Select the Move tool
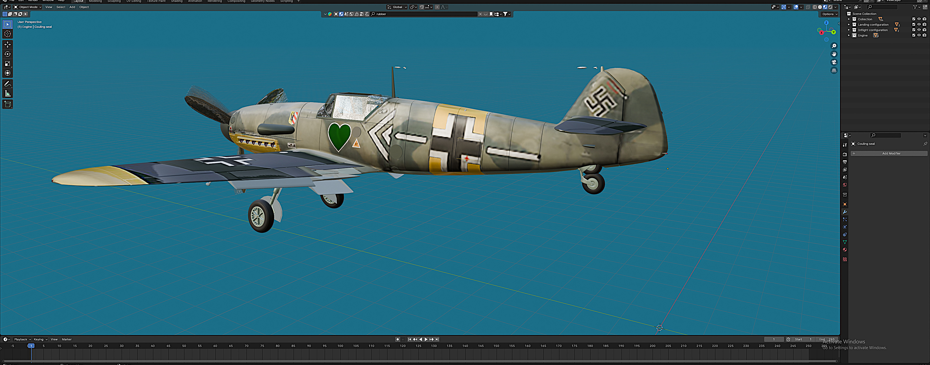 tap(8, 44)
